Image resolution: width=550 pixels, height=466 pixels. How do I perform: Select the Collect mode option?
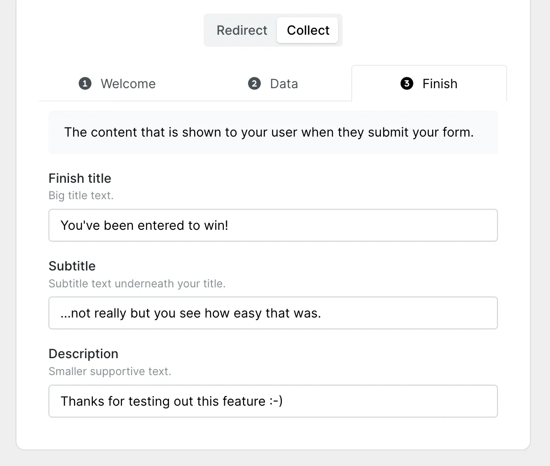pyautogui.click(x=308, y=30)
